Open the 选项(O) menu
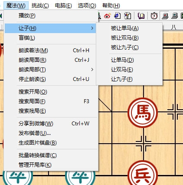183x185 pixels. tap(87, 6)
